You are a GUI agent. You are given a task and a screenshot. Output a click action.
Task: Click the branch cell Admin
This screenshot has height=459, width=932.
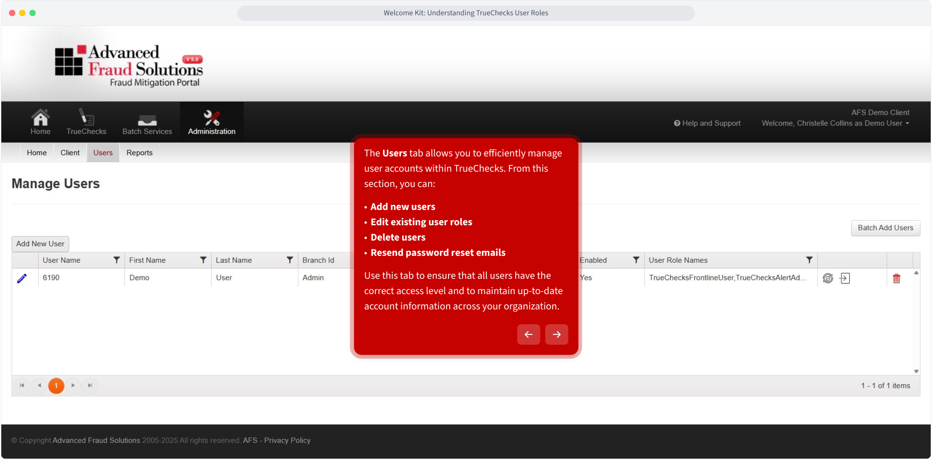click(x=313, y=278)
